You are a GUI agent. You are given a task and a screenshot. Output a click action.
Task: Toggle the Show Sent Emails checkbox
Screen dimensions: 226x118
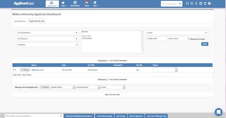tap(189, 39)
